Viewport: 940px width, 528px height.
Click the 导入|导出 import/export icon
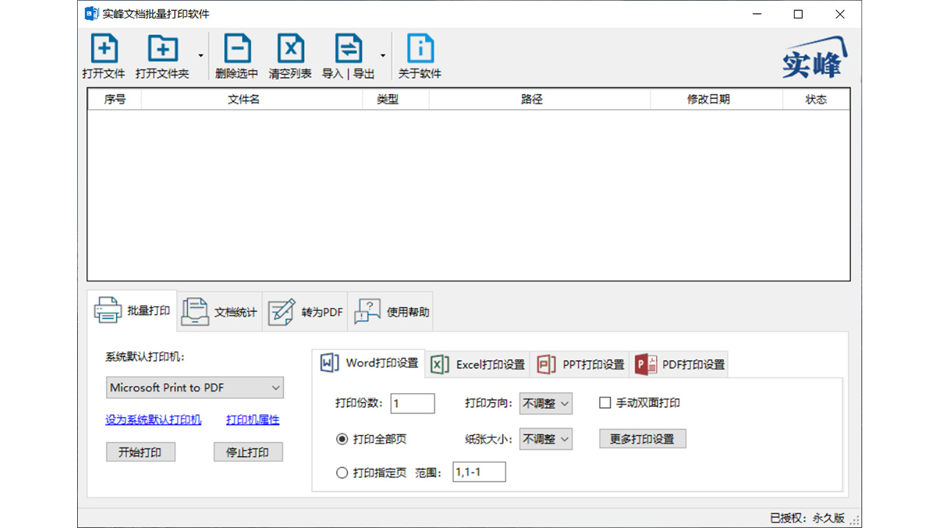click(x=348, y=55)
